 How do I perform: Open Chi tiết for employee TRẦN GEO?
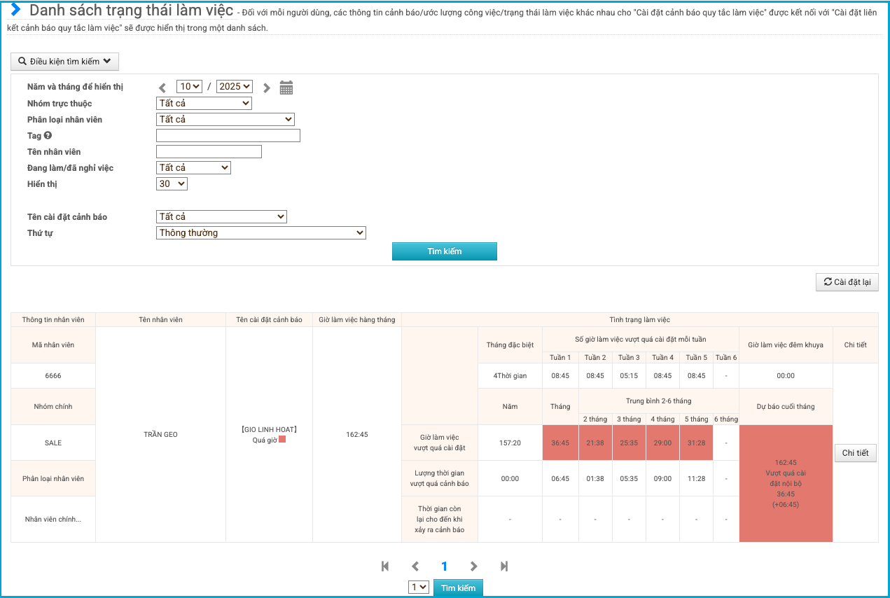(855, 453)
